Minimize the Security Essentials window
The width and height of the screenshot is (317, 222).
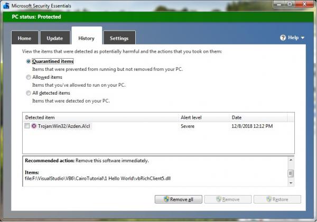279,4
